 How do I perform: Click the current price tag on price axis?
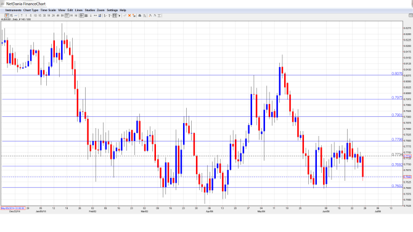pyautogui.click(x=407, y=156)
